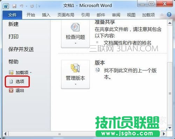Switch to the 引用 tab
The image size is (175, 139).
click(x=85, y=15)
